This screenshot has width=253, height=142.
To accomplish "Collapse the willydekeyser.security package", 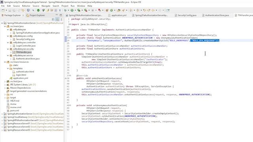I will pyautogui.click(x=8, y=49).
